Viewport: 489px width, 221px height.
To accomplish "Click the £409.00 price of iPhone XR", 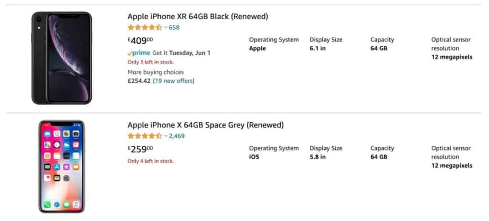I will click(140, 41).
